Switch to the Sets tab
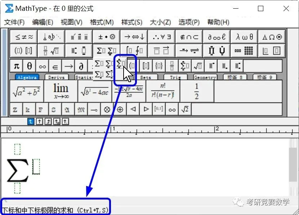This screenshot has width=299, height=215. [x=146, y=77]
